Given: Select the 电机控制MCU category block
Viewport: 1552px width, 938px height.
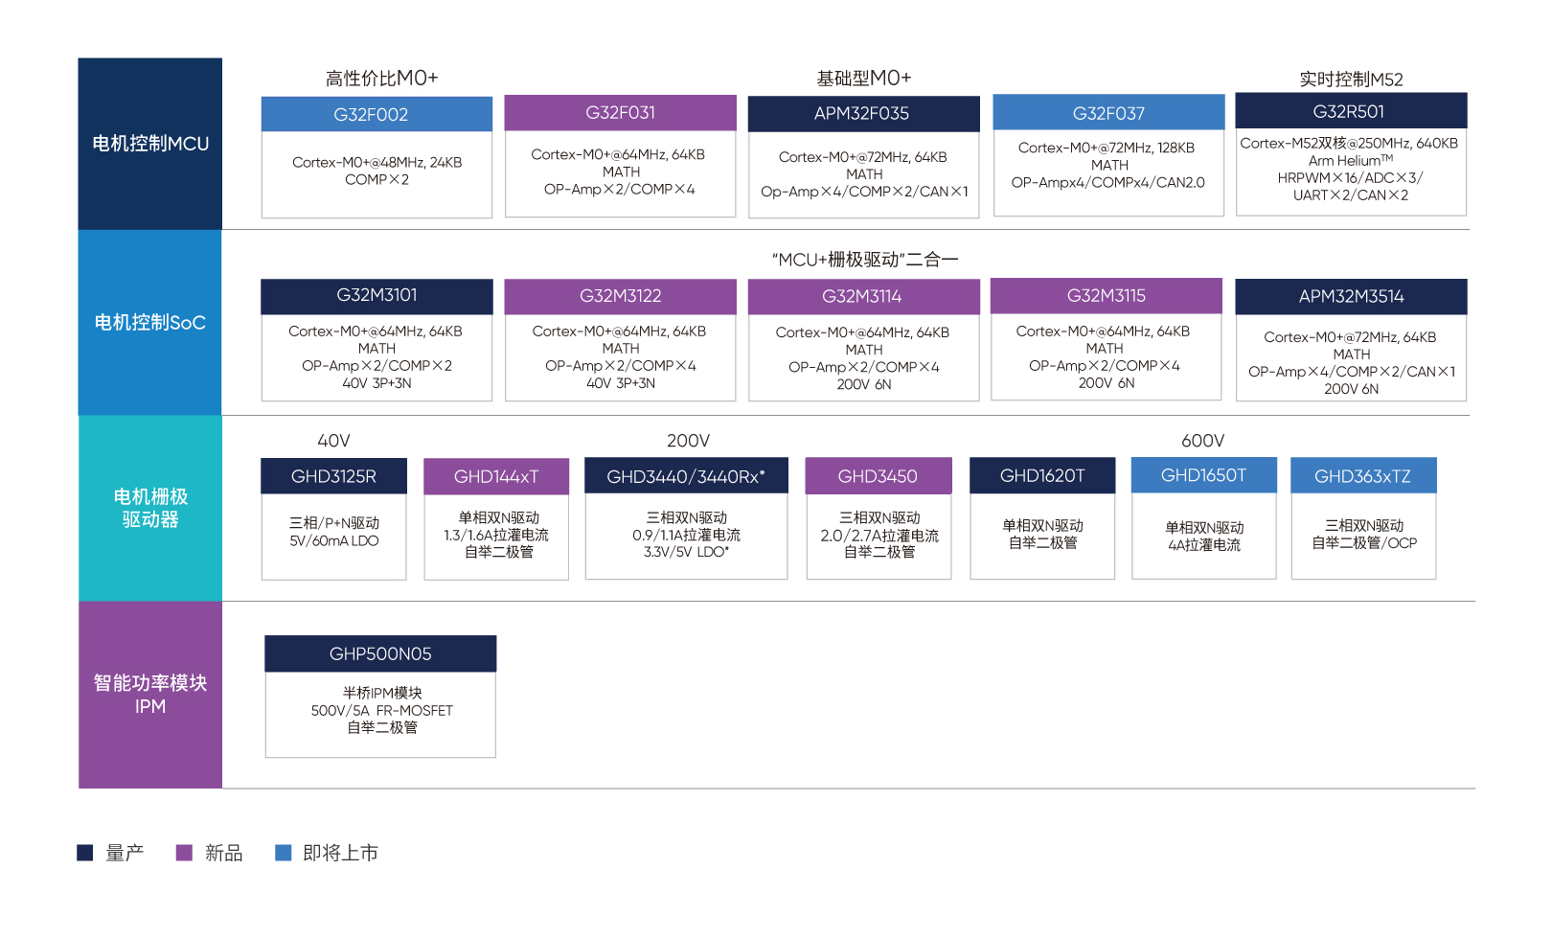Looking at the screenshot, I should pos(150,144).
